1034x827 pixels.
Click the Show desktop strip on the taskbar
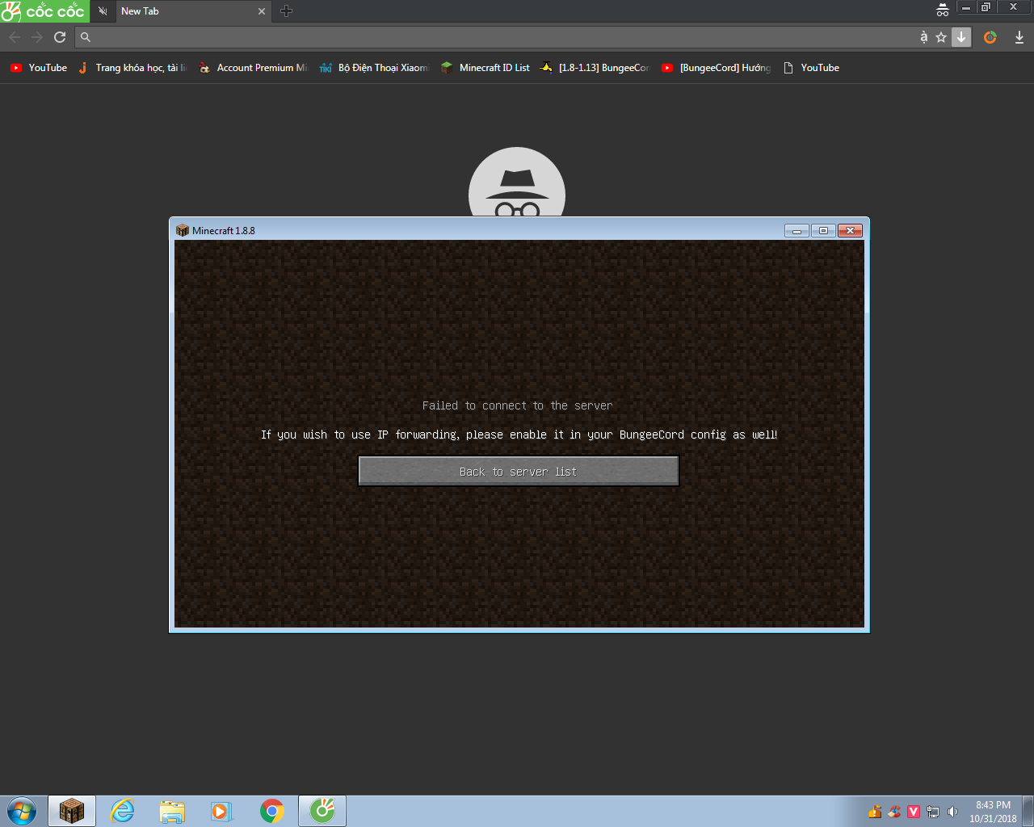pyautogui.click(x=1028, y=812)
